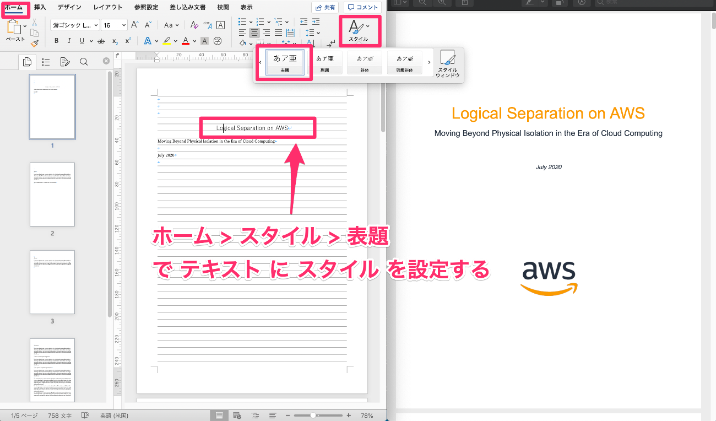
Task: Switch to print layout view in status bar
Action: coord(219,415)
